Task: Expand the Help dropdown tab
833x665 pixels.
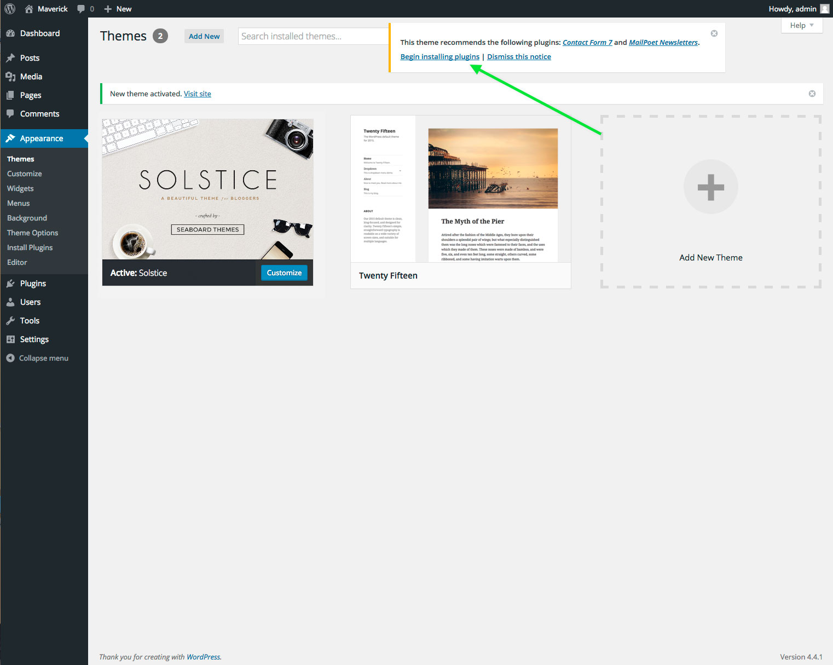Action: [x=802, y=25]
